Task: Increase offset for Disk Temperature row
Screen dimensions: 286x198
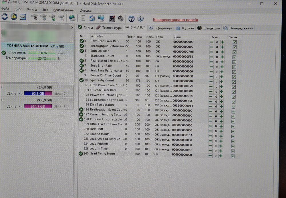Action: tap(221, 106)
